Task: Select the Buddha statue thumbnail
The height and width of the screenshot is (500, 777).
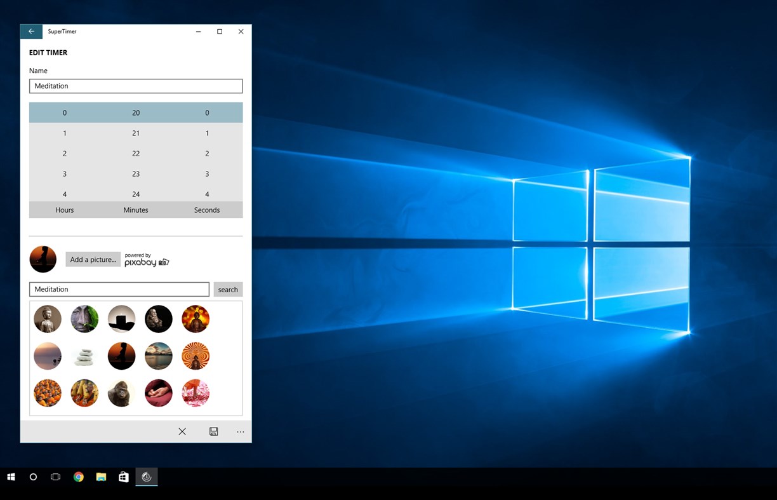Action: click(48, 319)
